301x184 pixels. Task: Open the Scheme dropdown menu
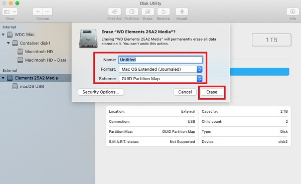tap(161, 79)
